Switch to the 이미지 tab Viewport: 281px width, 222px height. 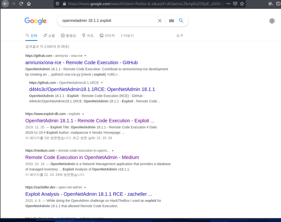pos(107,36)
